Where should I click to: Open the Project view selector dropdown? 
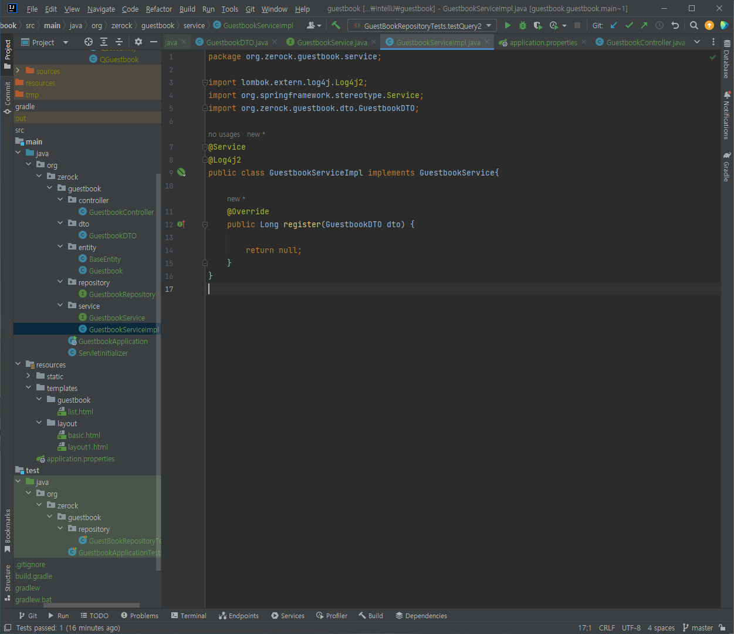(45, 42)
